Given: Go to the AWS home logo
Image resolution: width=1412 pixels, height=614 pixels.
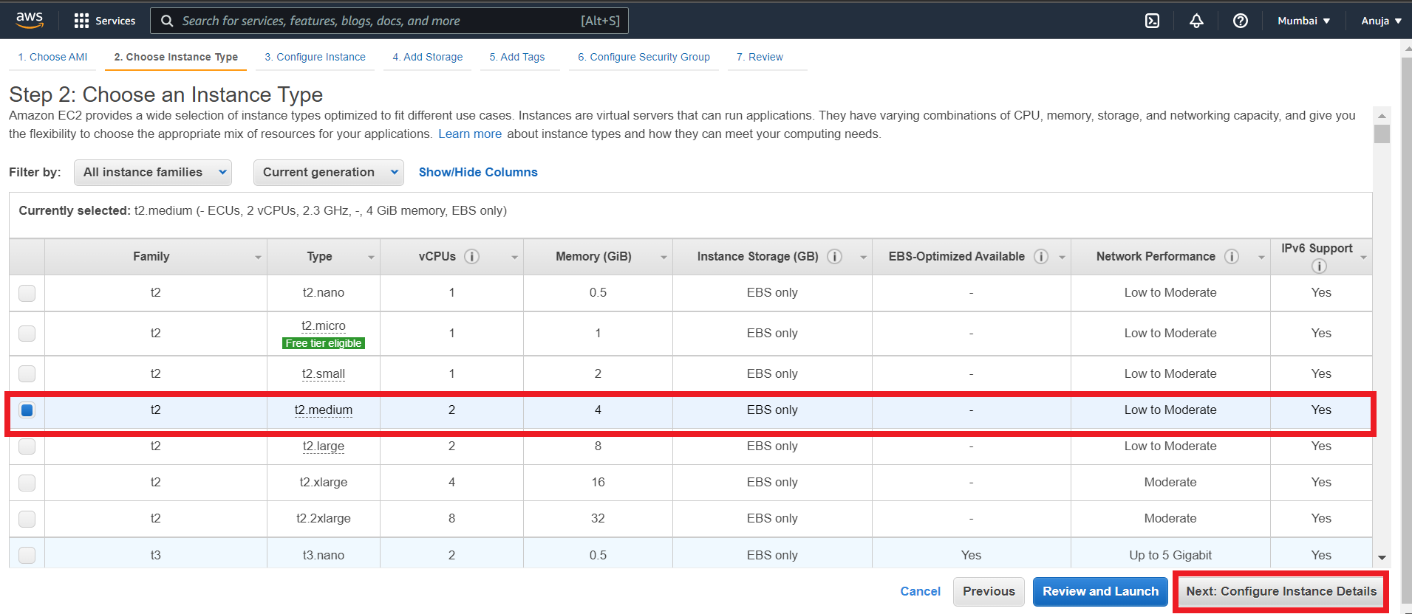Looking at the screenshot, I should pos(30,20).
